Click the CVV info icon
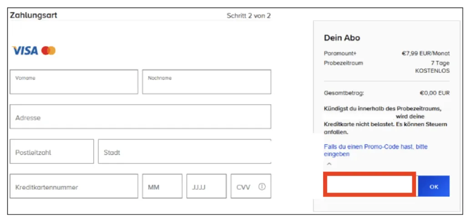 [262, 187]
